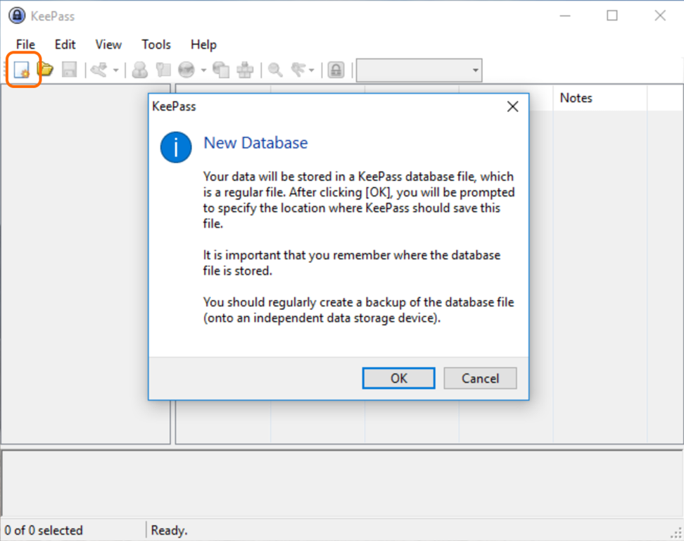Image resolution: width=684 pixels, height=541 pixels.
Task: Click the Lock Workspace padlock icon
Action: click(x=336, y=70)
